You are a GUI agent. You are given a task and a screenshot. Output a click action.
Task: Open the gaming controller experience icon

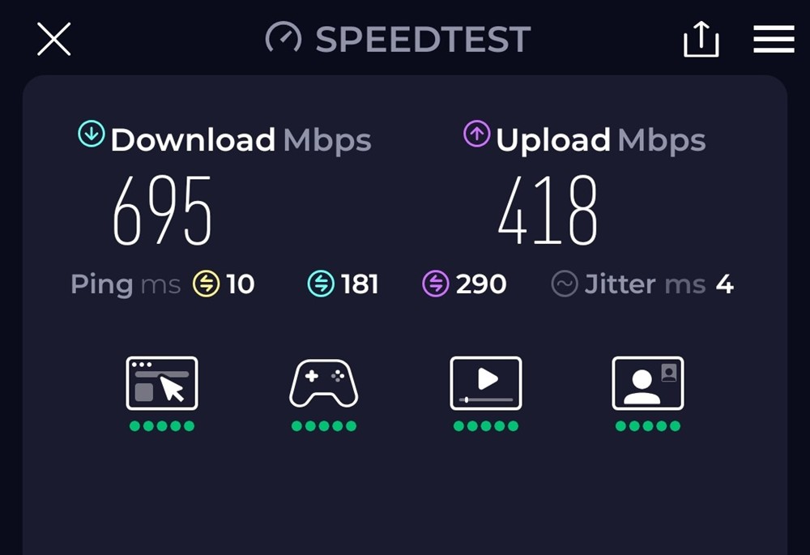(x=324, y=383)
